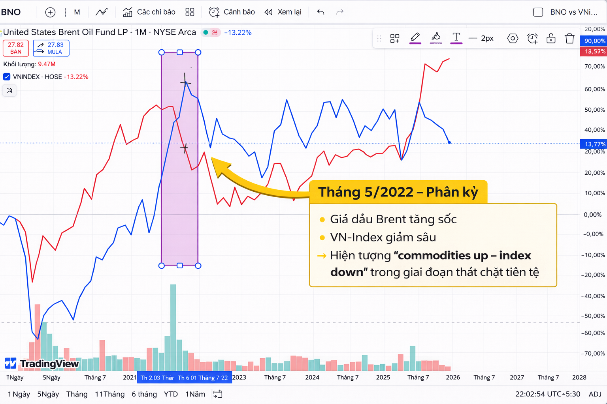Toggle the BNO vs VNi checkbox
607x404 pixels.
tap(538, 12)
